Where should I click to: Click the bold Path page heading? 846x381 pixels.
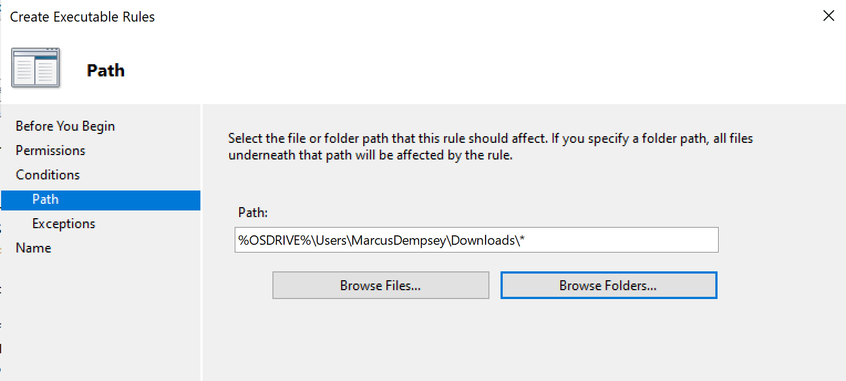click(106, 71)
